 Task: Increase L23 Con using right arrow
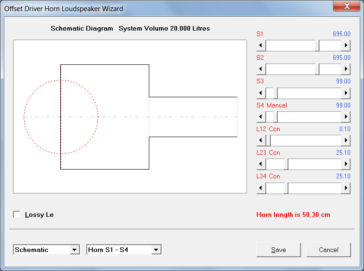pyautogui.click(x=345, y=164)
